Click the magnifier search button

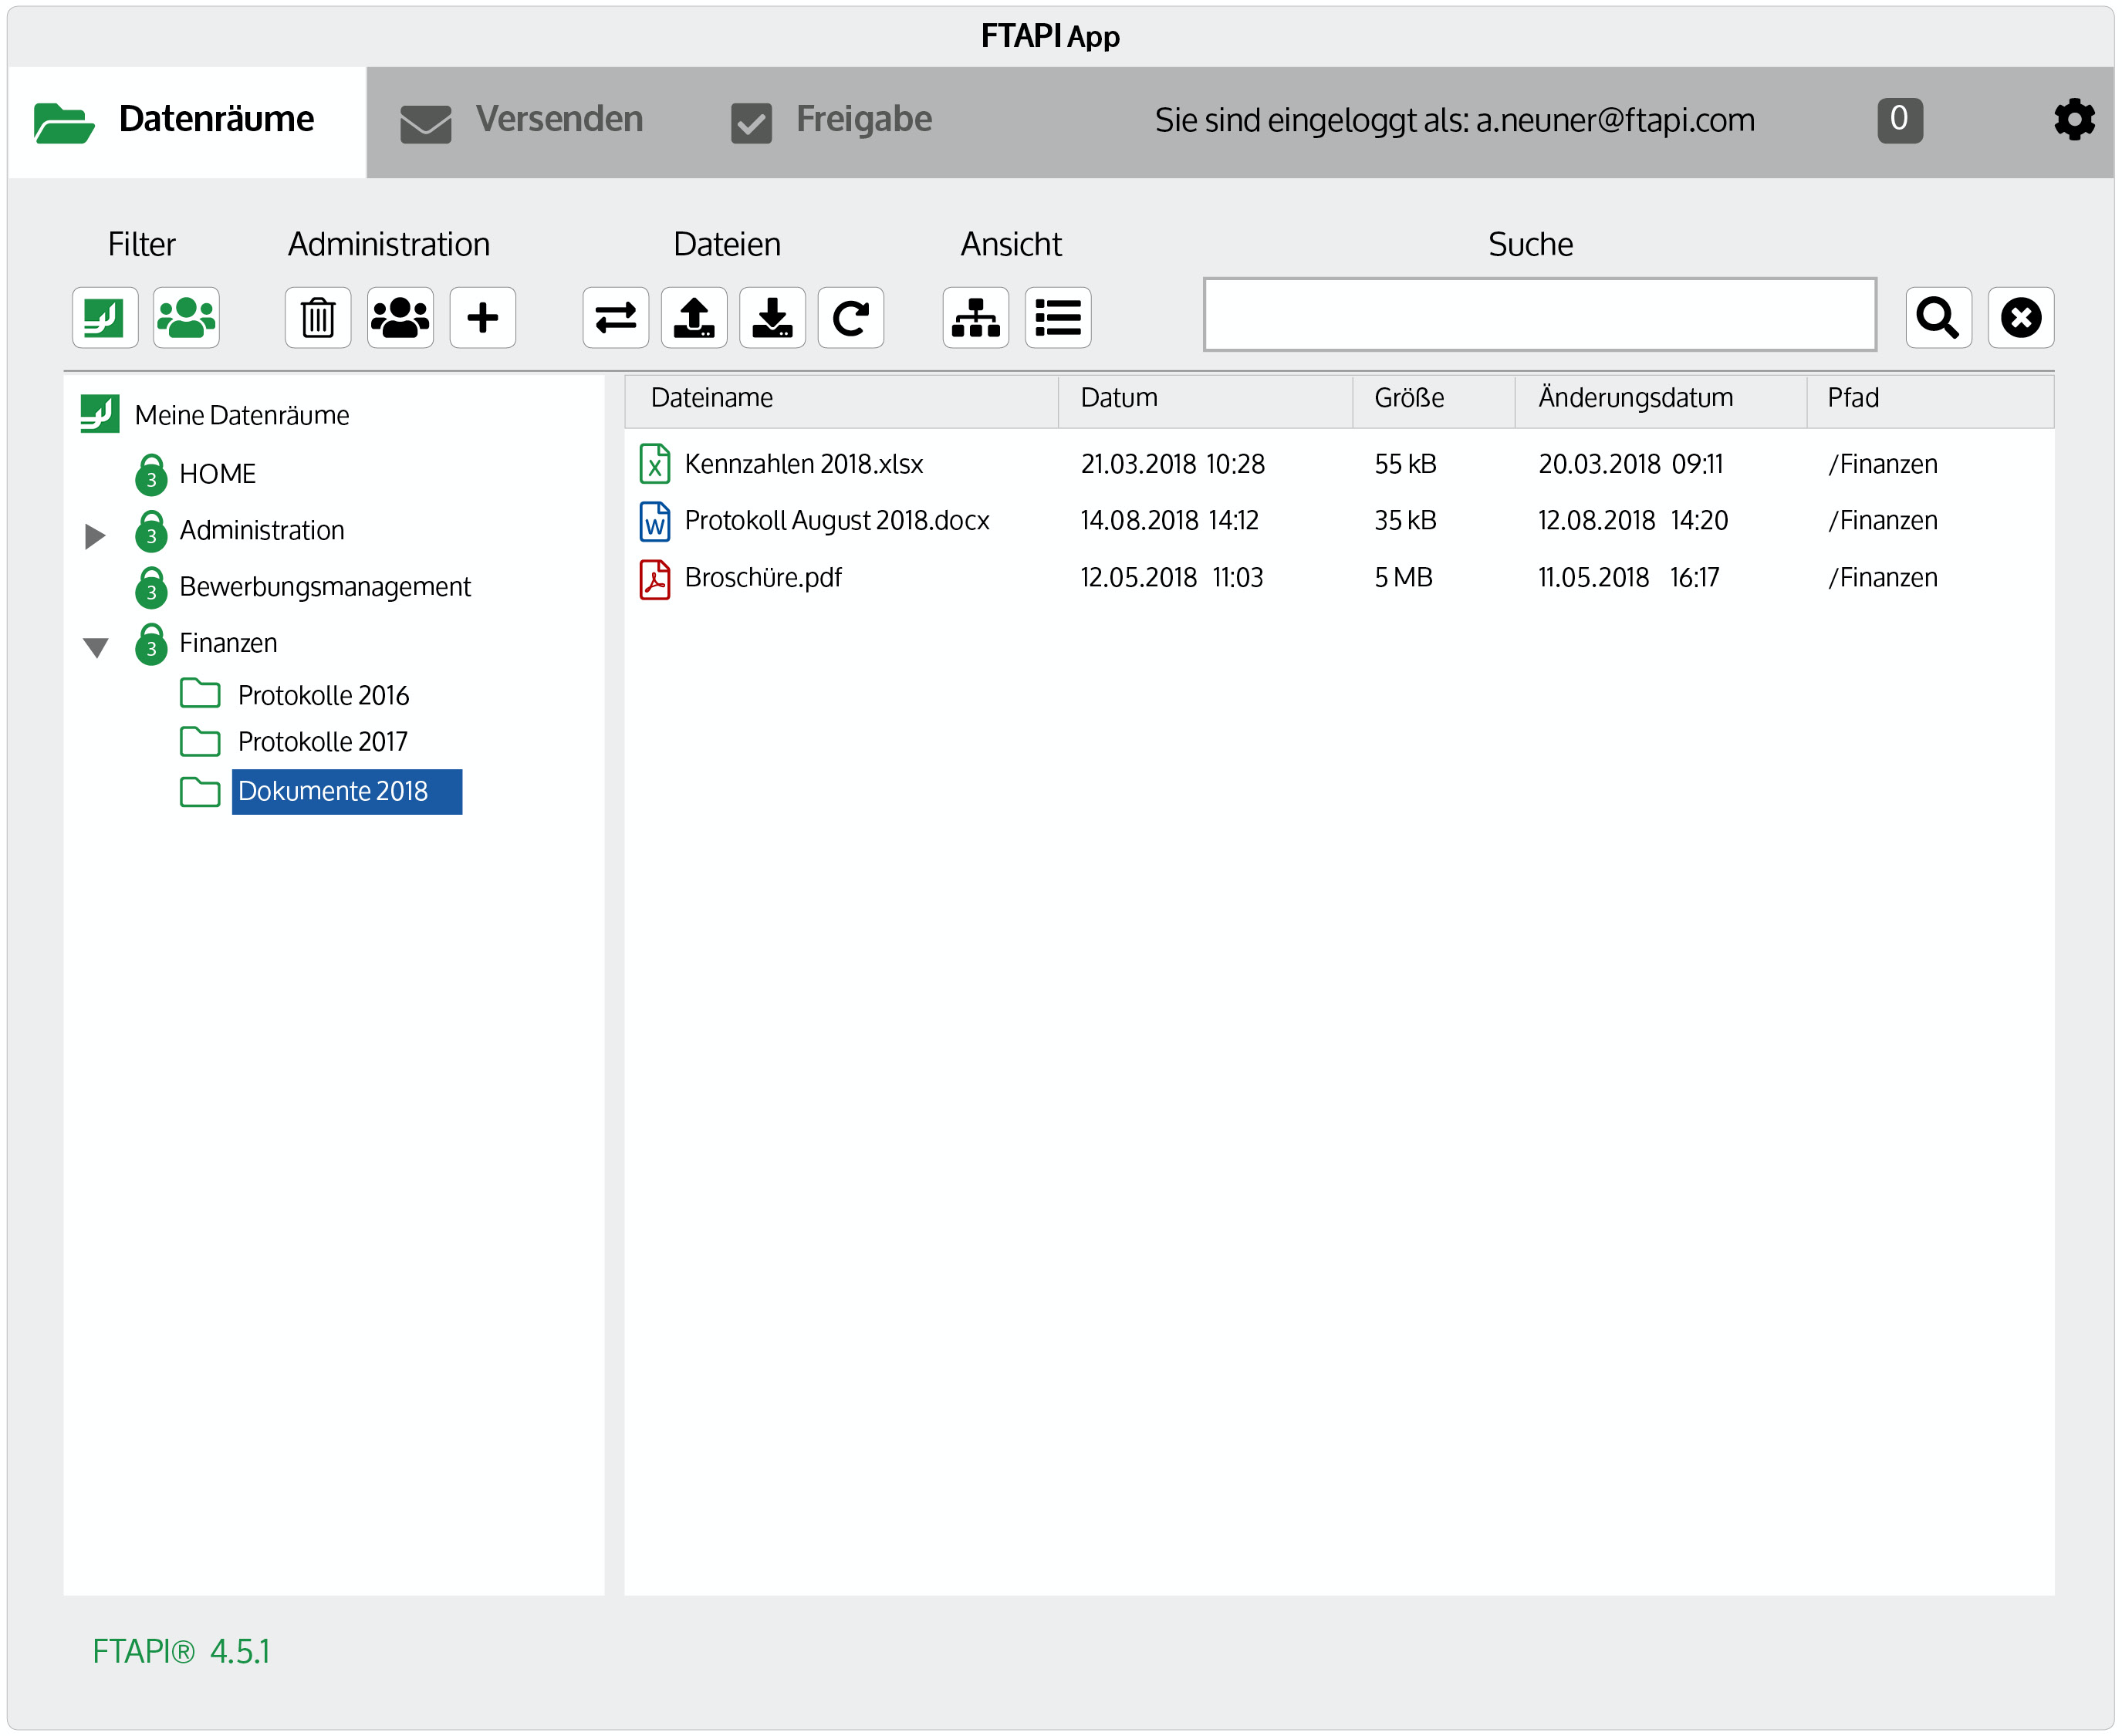[1937, 318]
